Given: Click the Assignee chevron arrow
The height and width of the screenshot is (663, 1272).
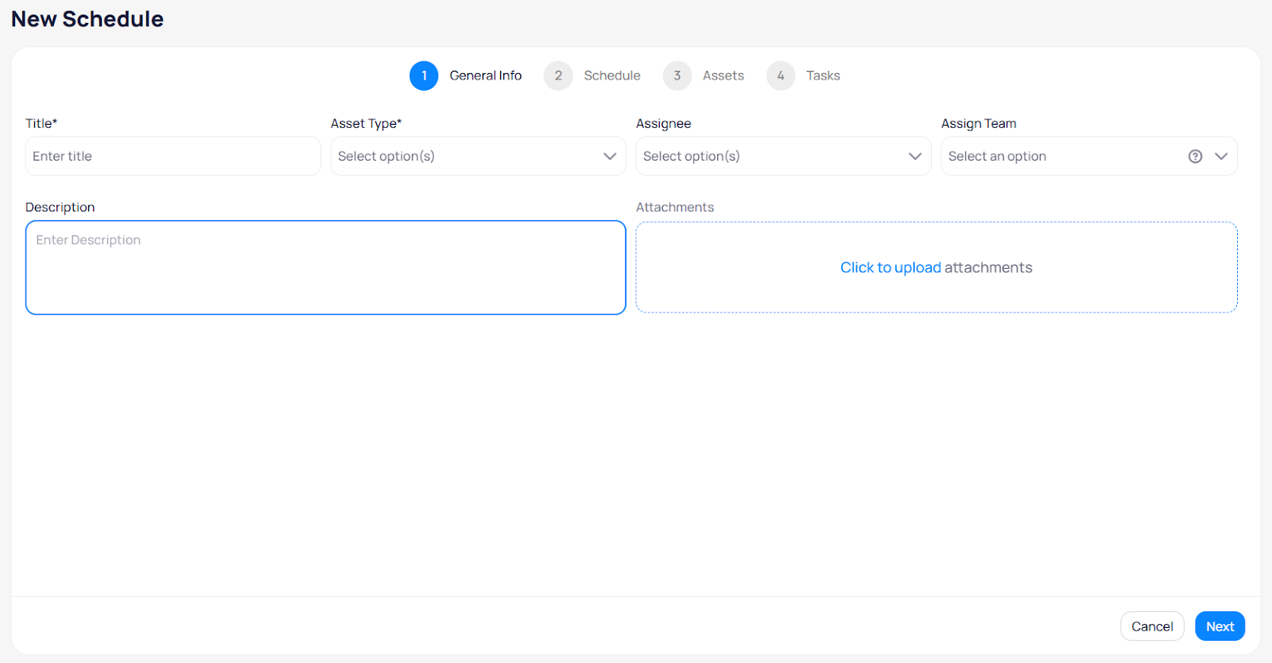Looking at the screenshot, I should 915,157.
